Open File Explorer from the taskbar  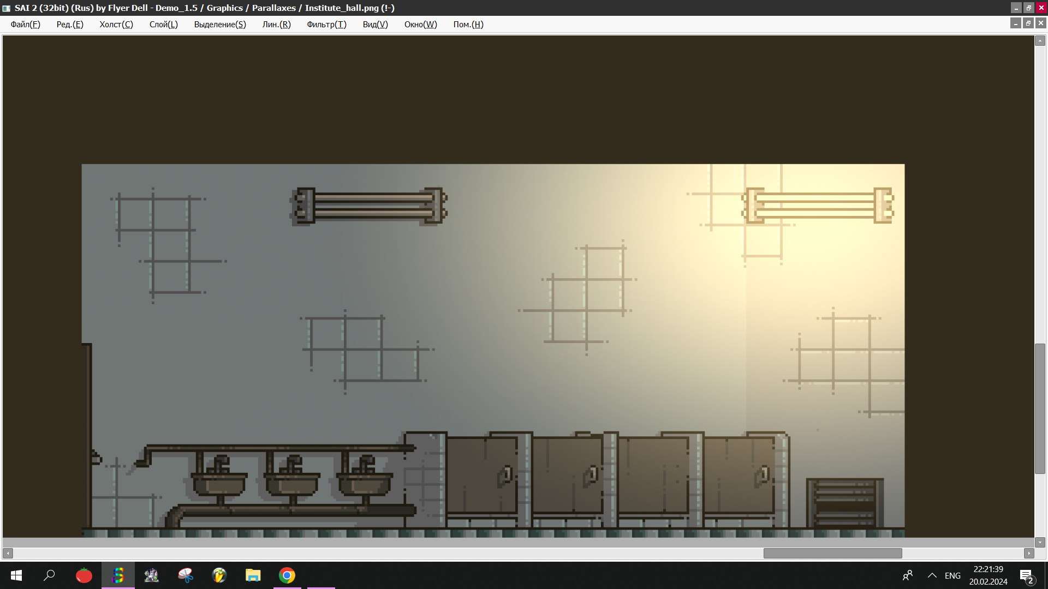point(253,575)
